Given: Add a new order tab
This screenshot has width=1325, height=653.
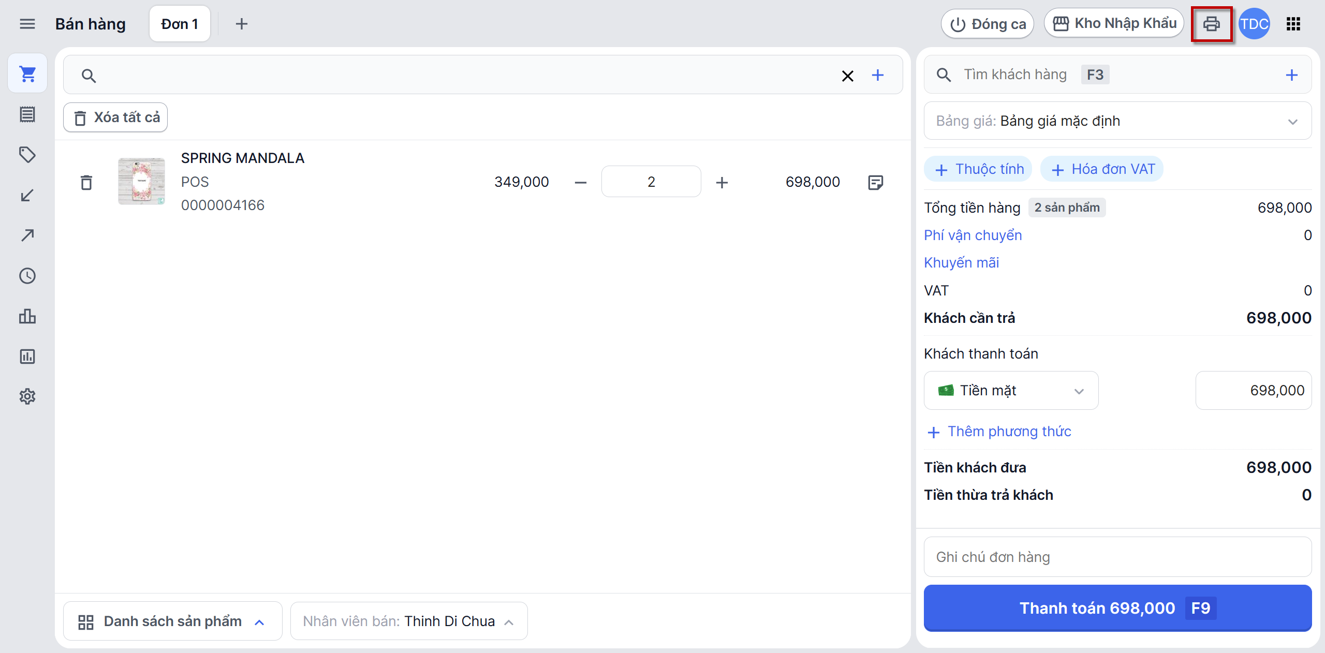Looking at the screenshot, I should point(241,24).
